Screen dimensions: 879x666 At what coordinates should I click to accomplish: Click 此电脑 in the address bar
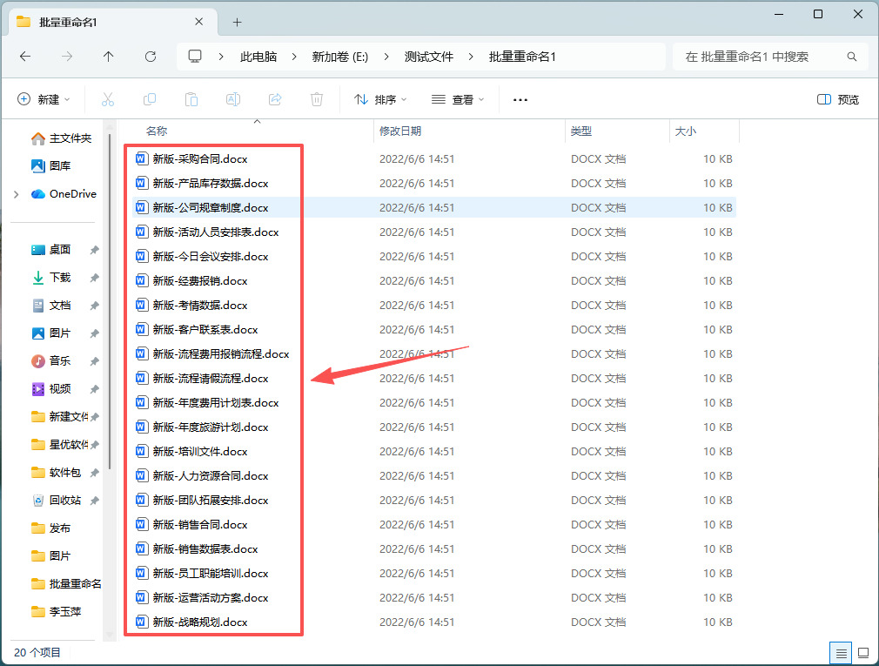tap(258, 57)
